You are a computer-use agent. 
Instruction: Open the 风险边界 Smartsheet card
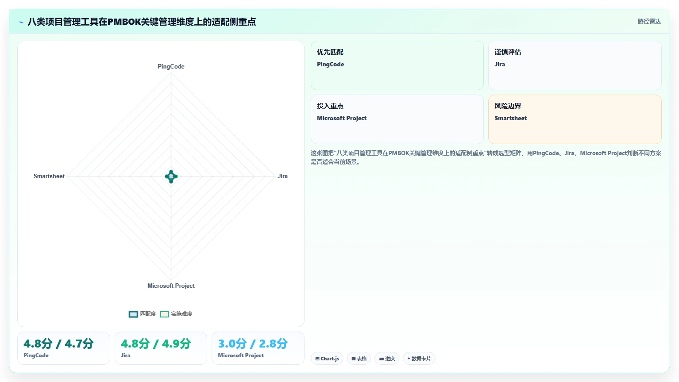(x=575, y=119)
